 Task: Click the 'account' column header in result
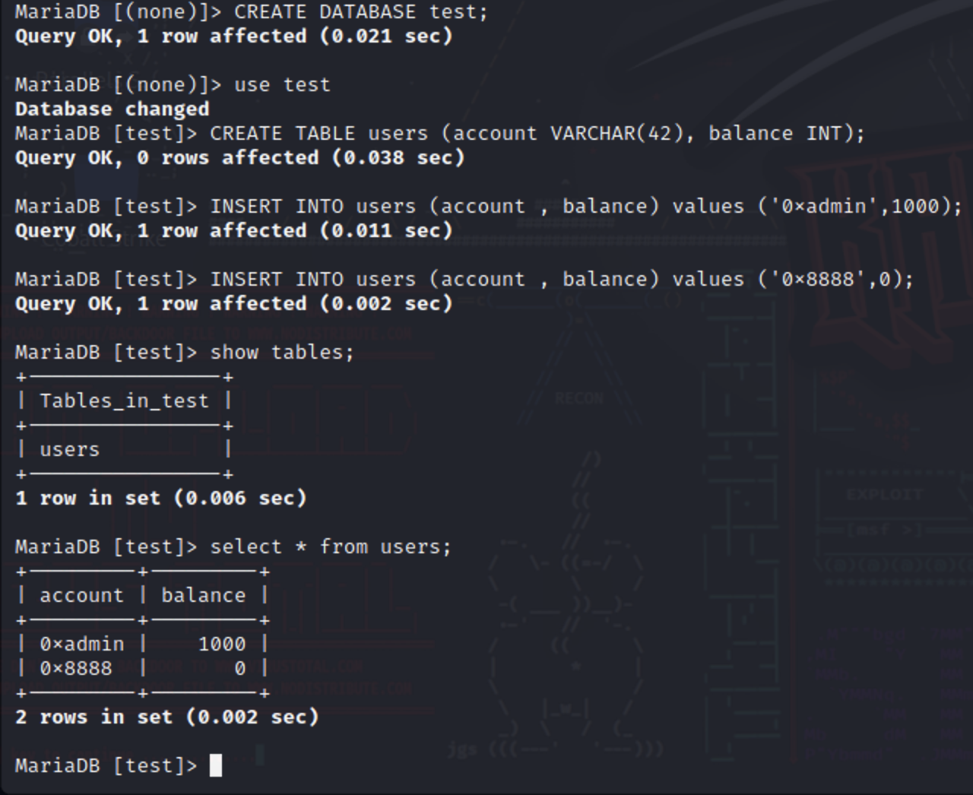pyautogui.click(x=81, y=595)
